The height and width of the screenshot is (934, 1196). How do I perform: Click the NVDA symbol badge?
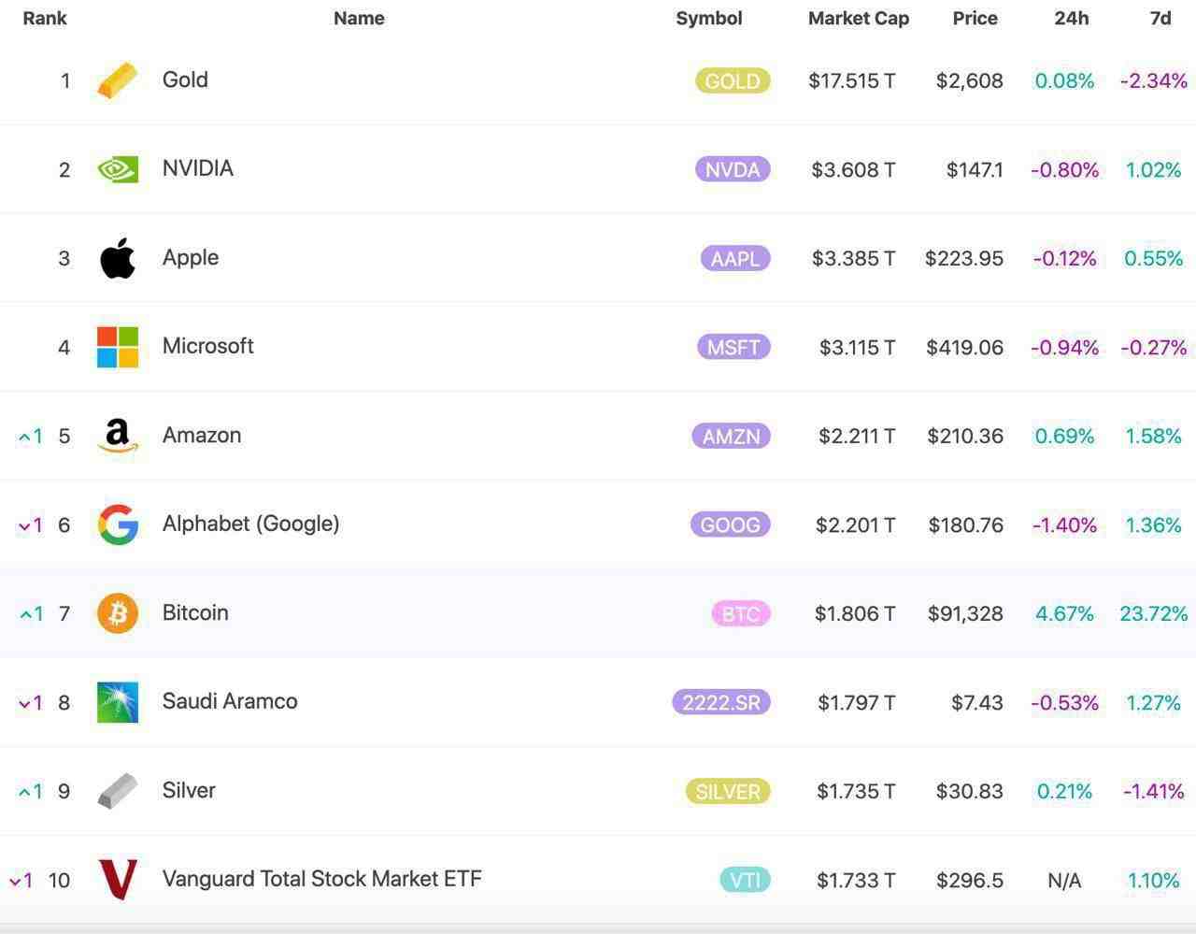point(733,169)
